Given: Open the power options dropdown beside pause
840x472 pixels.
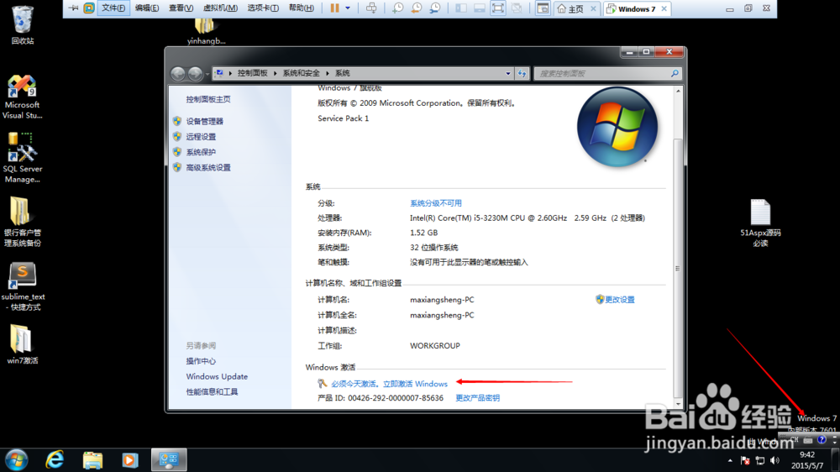Looking at the screenshot, I should pos(348,8).
